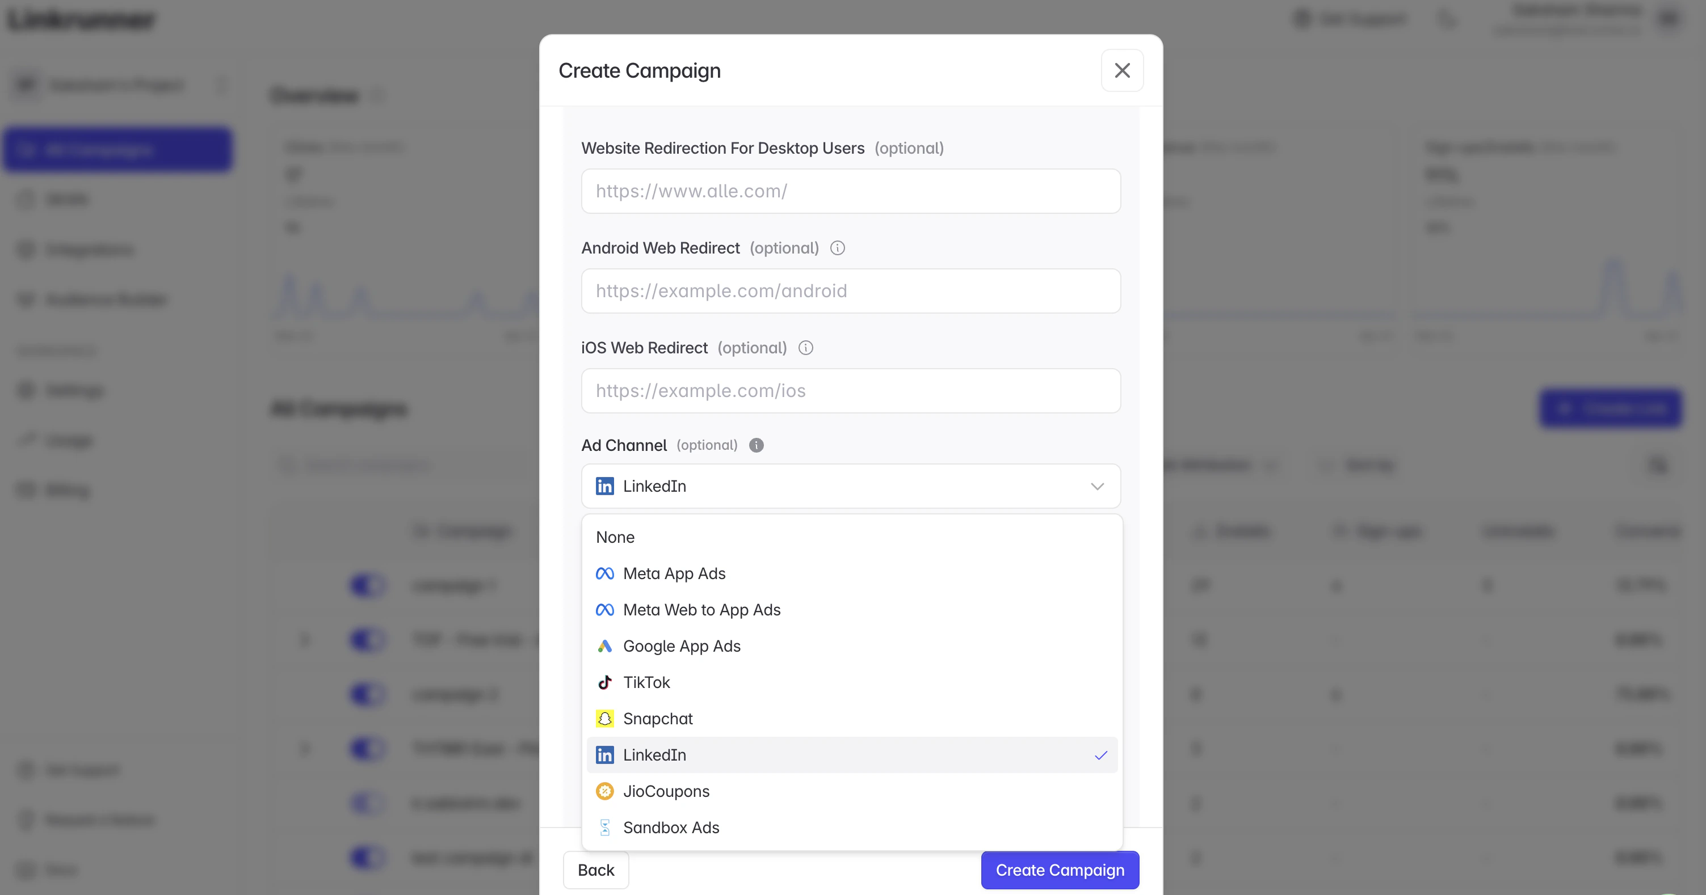The width and height of the screenshot is (1706, 895).
Task: Select None from the ad channel options
Action: tap(615, 537)
